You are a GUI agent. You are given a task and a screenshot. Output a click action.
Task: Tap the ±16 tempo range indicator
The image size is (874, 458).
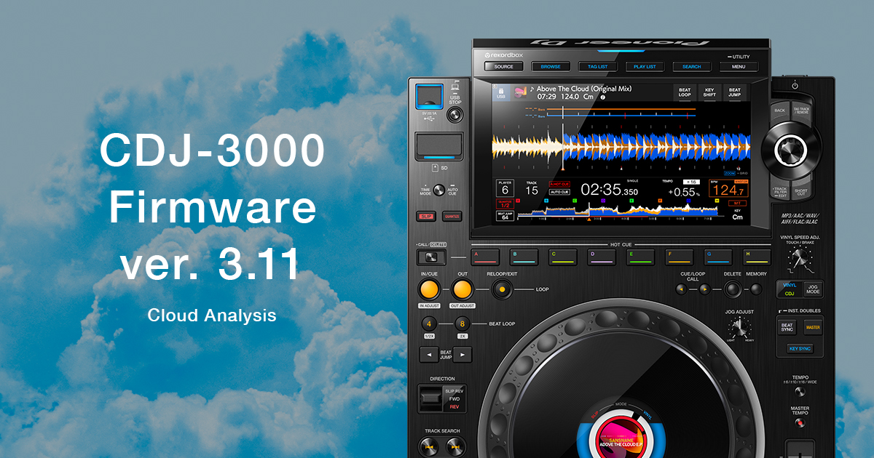pos(690,182)
